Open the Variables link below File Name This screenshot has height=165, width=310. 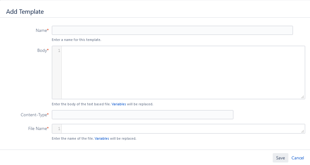[102, 138]
